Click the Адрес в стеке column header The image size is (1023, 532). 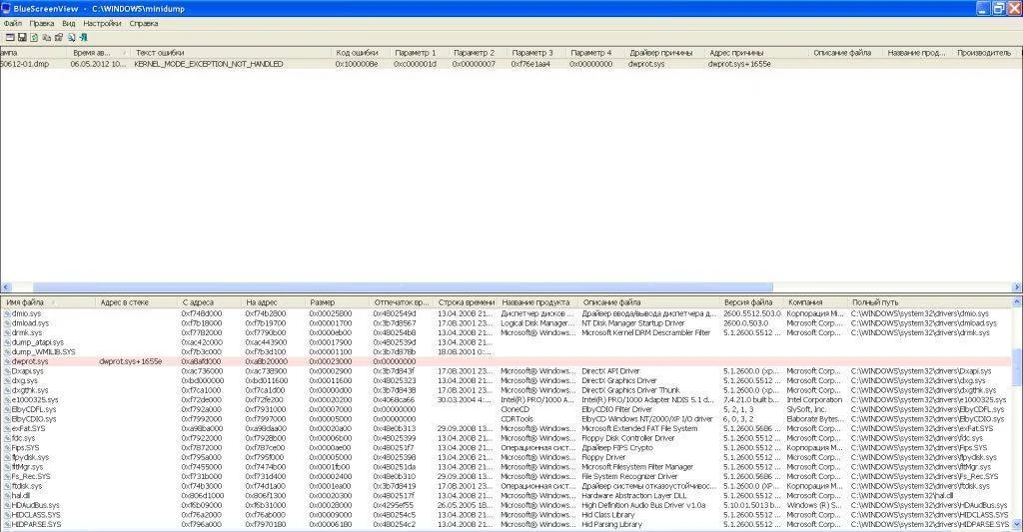pos(136,302)
